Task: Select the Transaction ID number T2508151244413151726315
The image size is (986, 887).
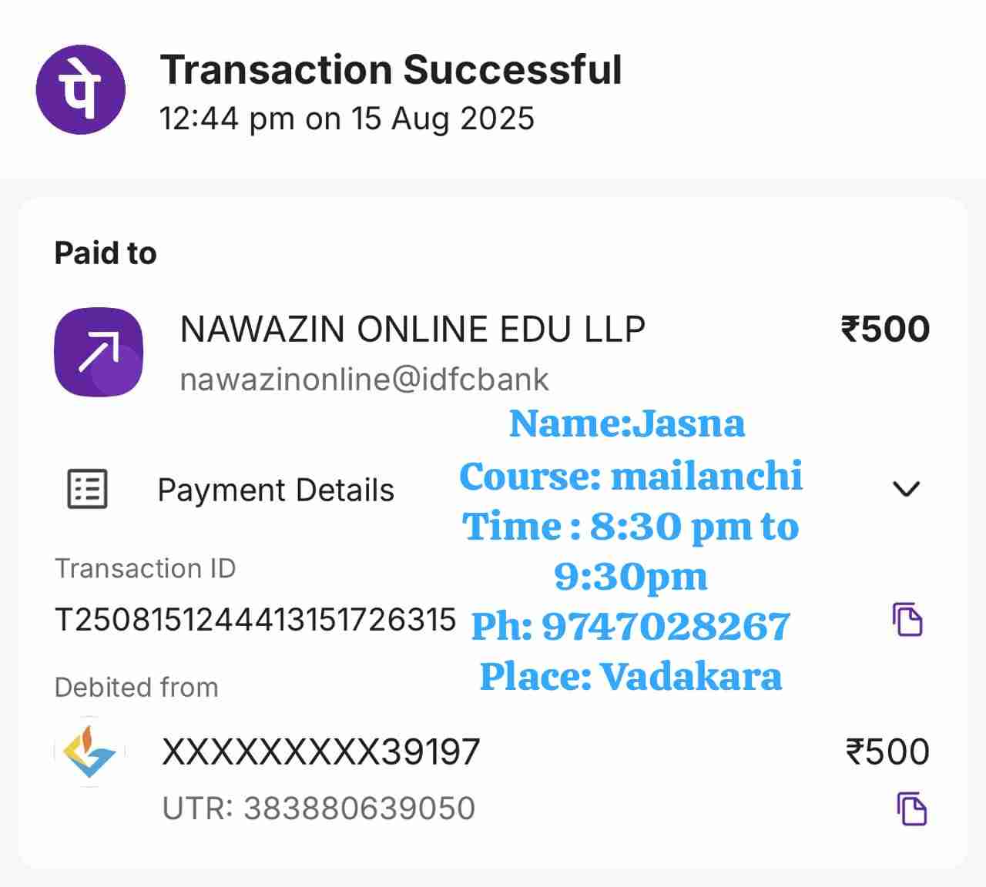Action: [x=256, y=620]
